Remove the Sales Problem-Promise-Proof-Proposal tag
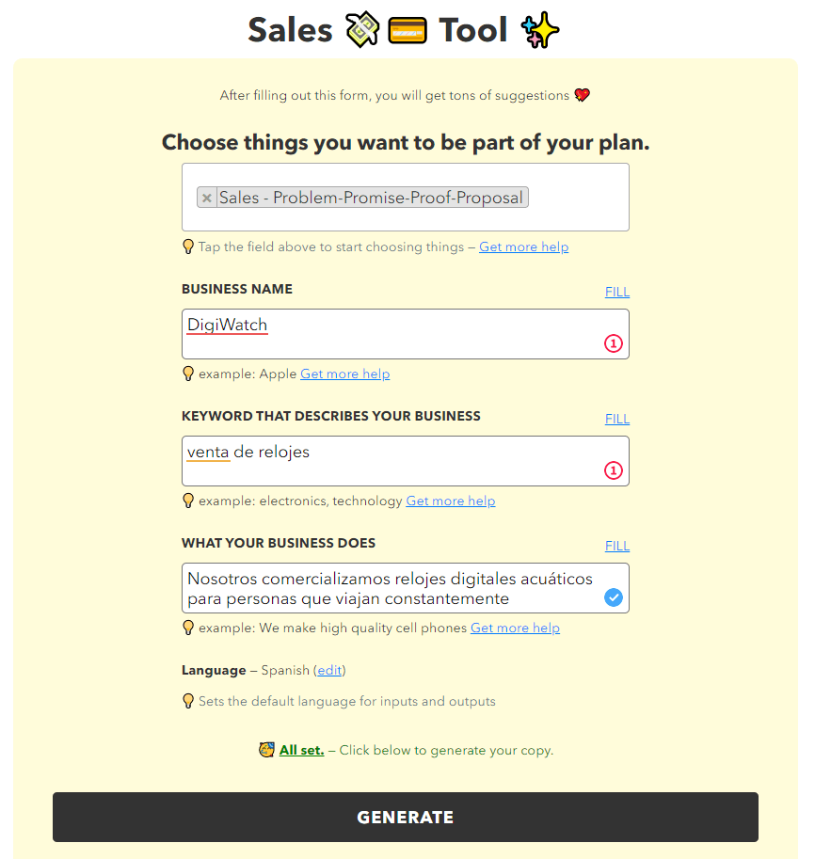Screen dimensions: 815x859 207,198
